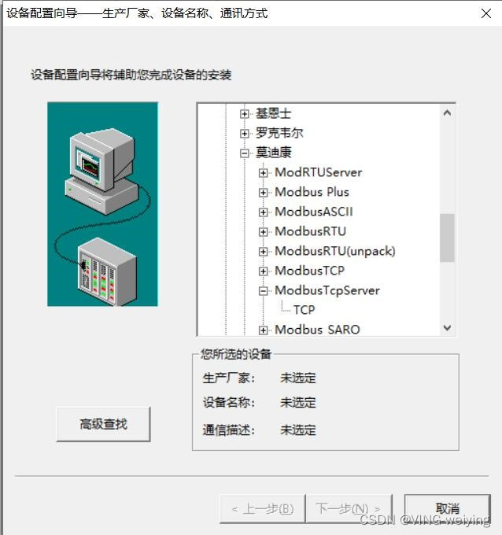Screen dimensions: 502x535
Task: Expand the Modbus SARO node
Action: tap(263, 330)
